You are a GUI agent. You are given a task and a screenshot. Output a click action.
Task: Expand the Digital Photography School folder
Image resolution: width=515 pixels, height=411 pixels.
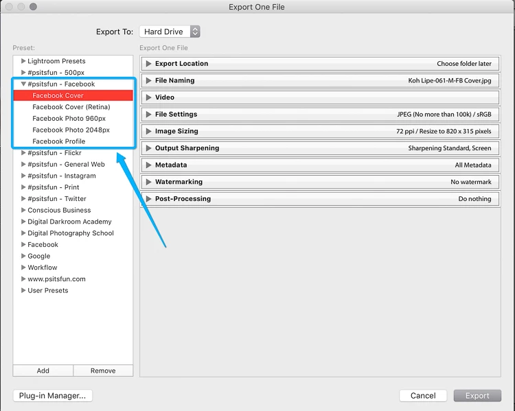pyautogui.click(x=23, y=233)
